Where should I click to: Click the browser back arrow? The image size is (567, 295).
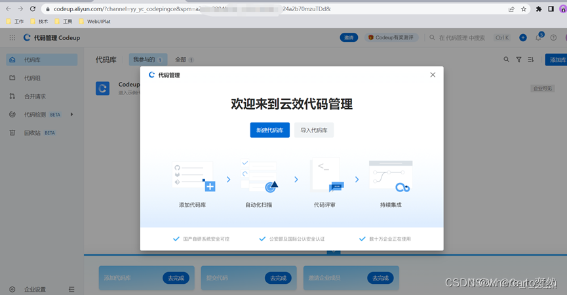tap(9, 9)
